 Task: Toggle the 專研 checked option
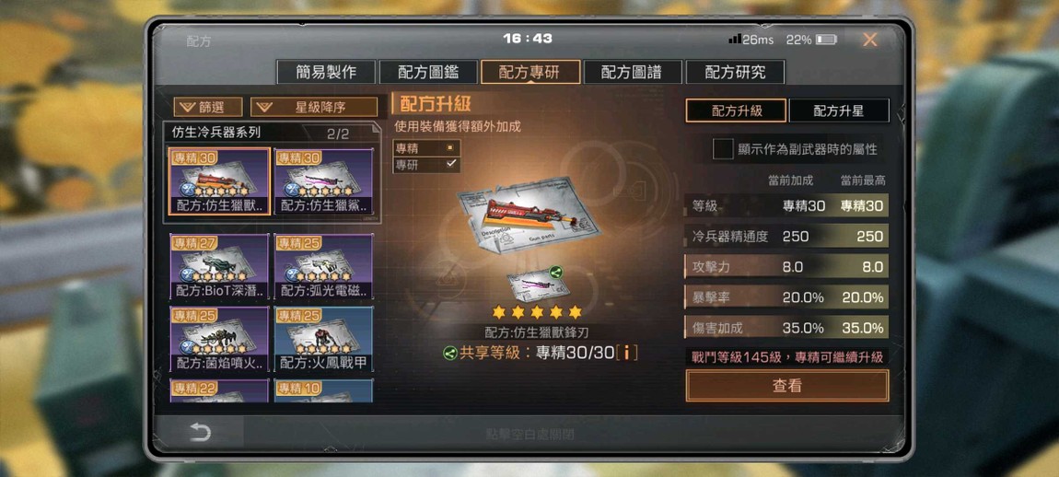[427, 164]
